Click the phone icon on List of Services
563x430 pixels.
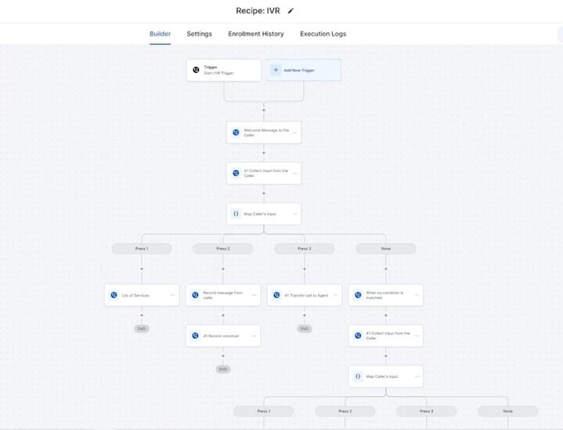coord(113,295)
